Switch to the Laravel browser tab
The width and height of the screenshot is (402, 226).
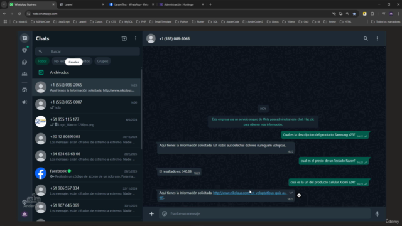[81, 4]
